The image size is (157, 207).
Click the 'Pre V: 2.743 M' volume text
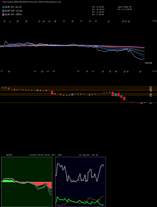click(124, 9)
